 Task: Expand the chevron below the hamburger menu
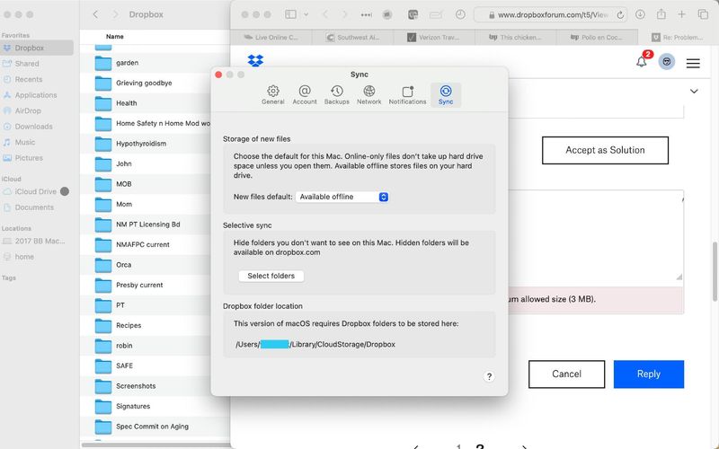(x=694, y=92)
